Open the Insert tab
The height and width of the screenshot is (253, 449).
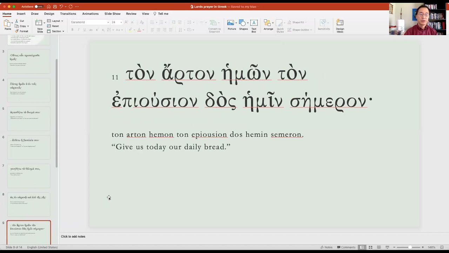click(21, 14)
